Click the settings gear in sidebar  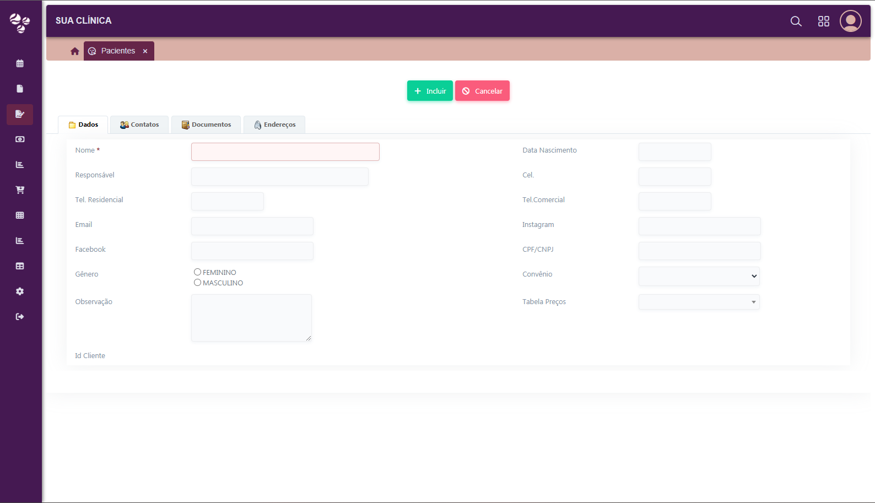click(20, 291)
